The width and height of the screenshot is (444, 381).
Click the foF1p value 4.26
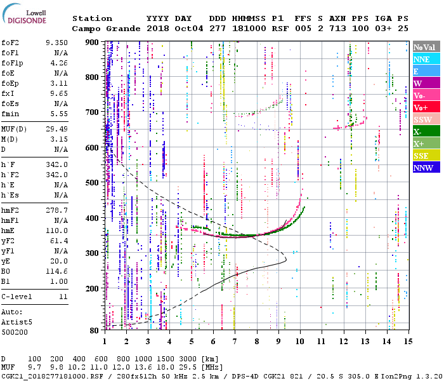59,63
